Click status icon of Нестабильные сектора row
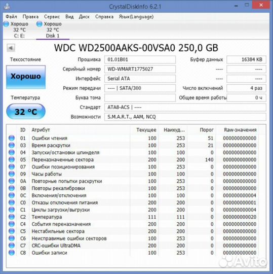273x274 pixels. point(12,231)
